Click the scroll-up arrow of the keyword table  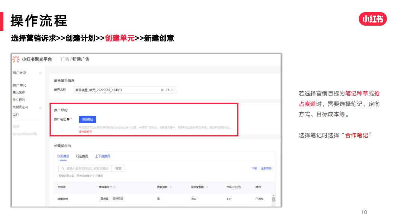(x=273, y=195)
